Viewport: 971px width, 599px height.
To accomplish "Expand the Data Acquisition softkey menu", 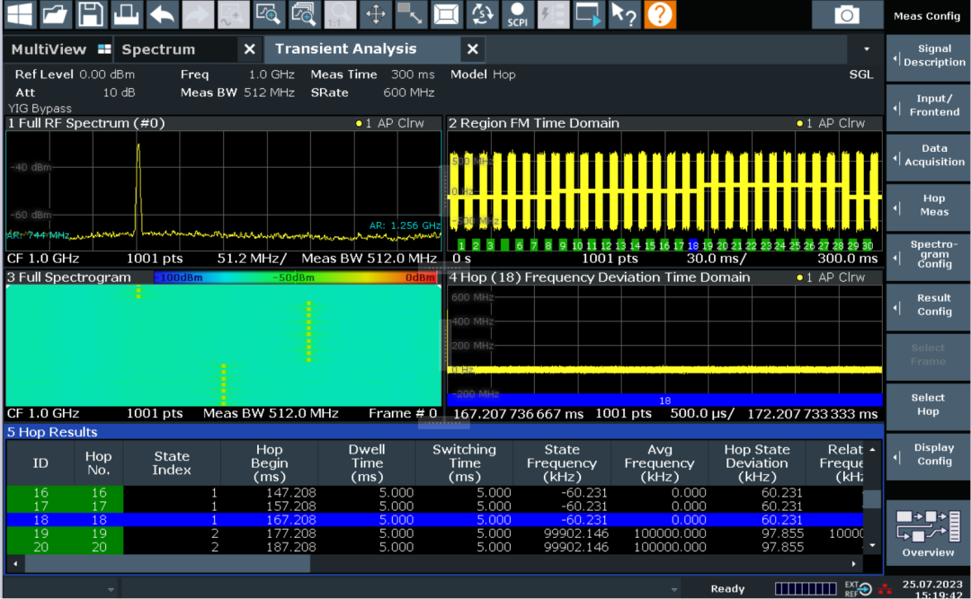I will pyautogui.click(x=929, y=155).
